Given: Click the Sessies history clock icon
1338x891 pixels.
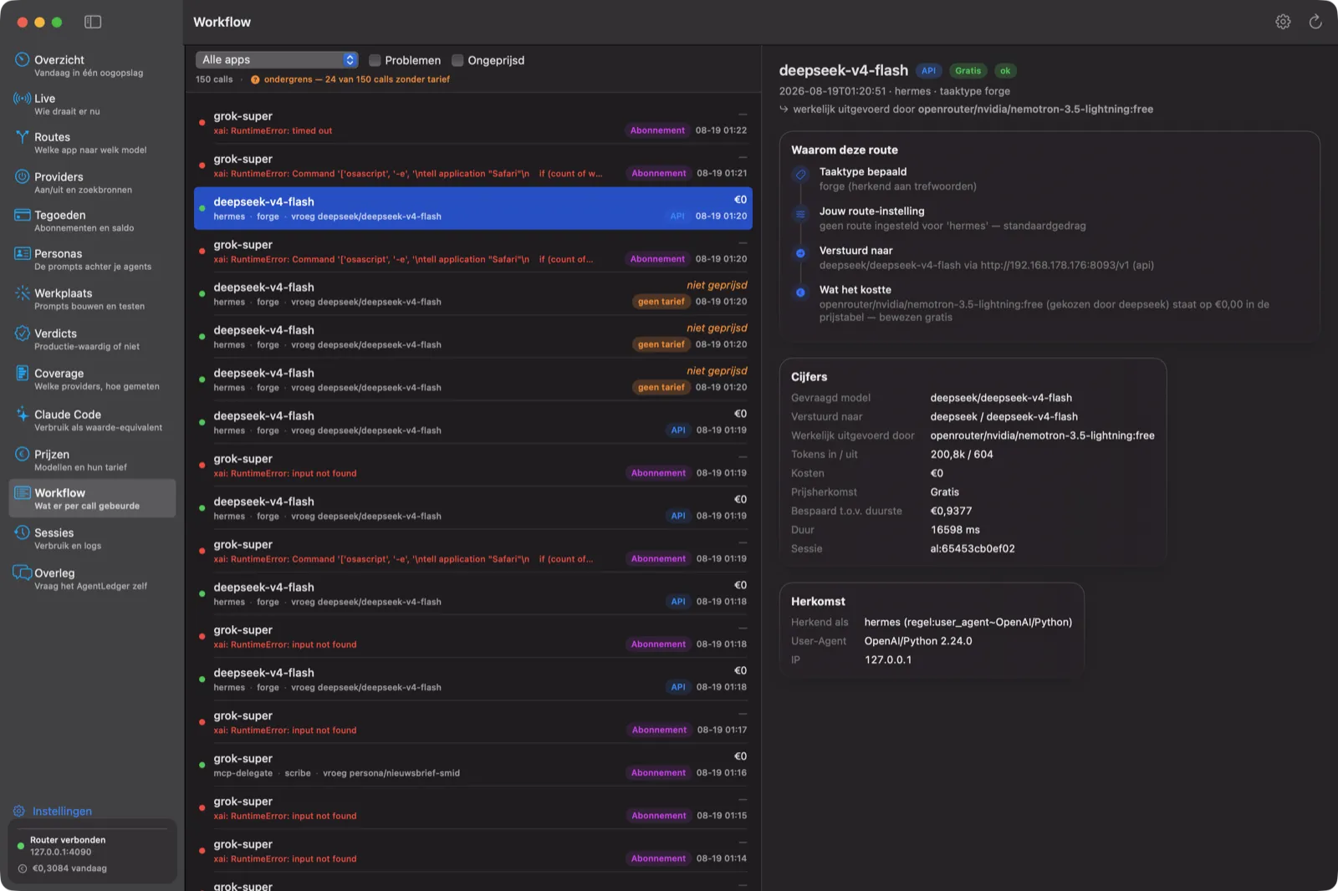Looking at the screenshot, I should (22, 532).
